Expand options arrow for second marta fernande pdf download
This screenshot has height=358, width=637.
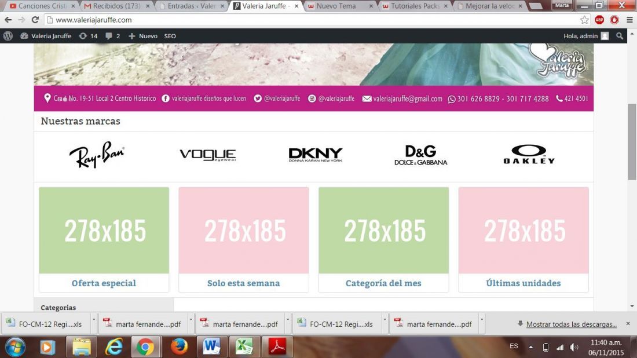click(x=288, y=320)
